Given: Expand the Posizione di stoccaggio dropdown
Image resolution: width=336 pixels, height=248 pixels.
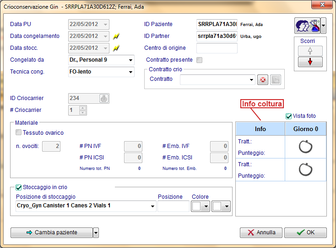Looking at the screenshot, I should [152, 206].
